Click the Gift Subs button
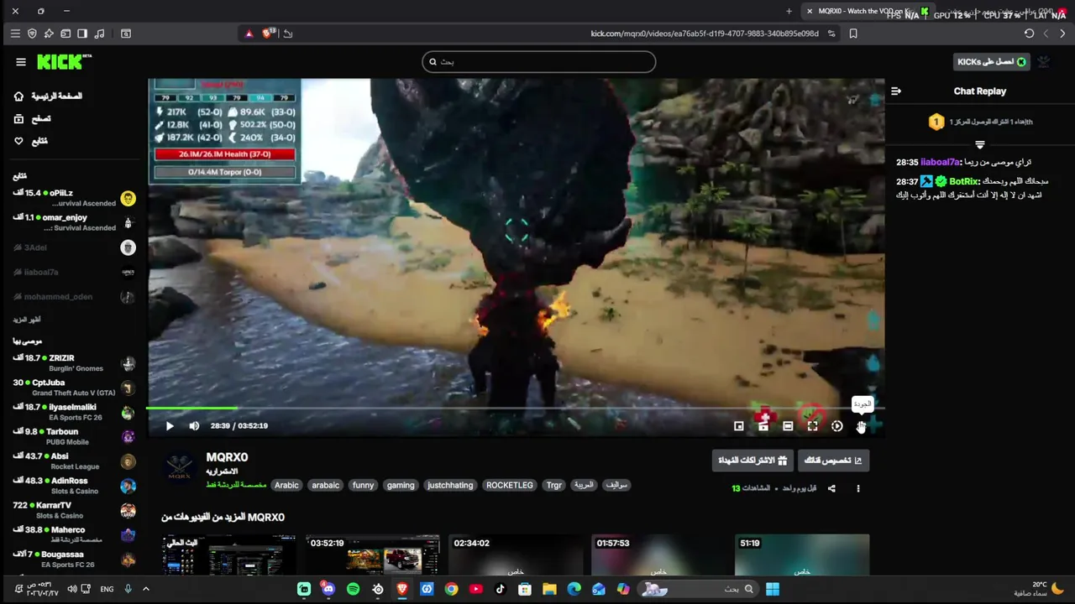Image resolution: width=1075 pixels, height=604 pixels. tap(752, 461)
